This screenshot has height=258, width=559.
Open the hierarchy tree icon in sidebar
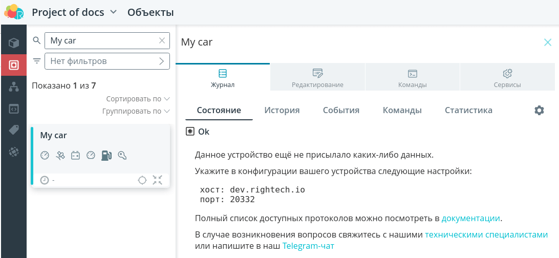click(x=13, y=87)
